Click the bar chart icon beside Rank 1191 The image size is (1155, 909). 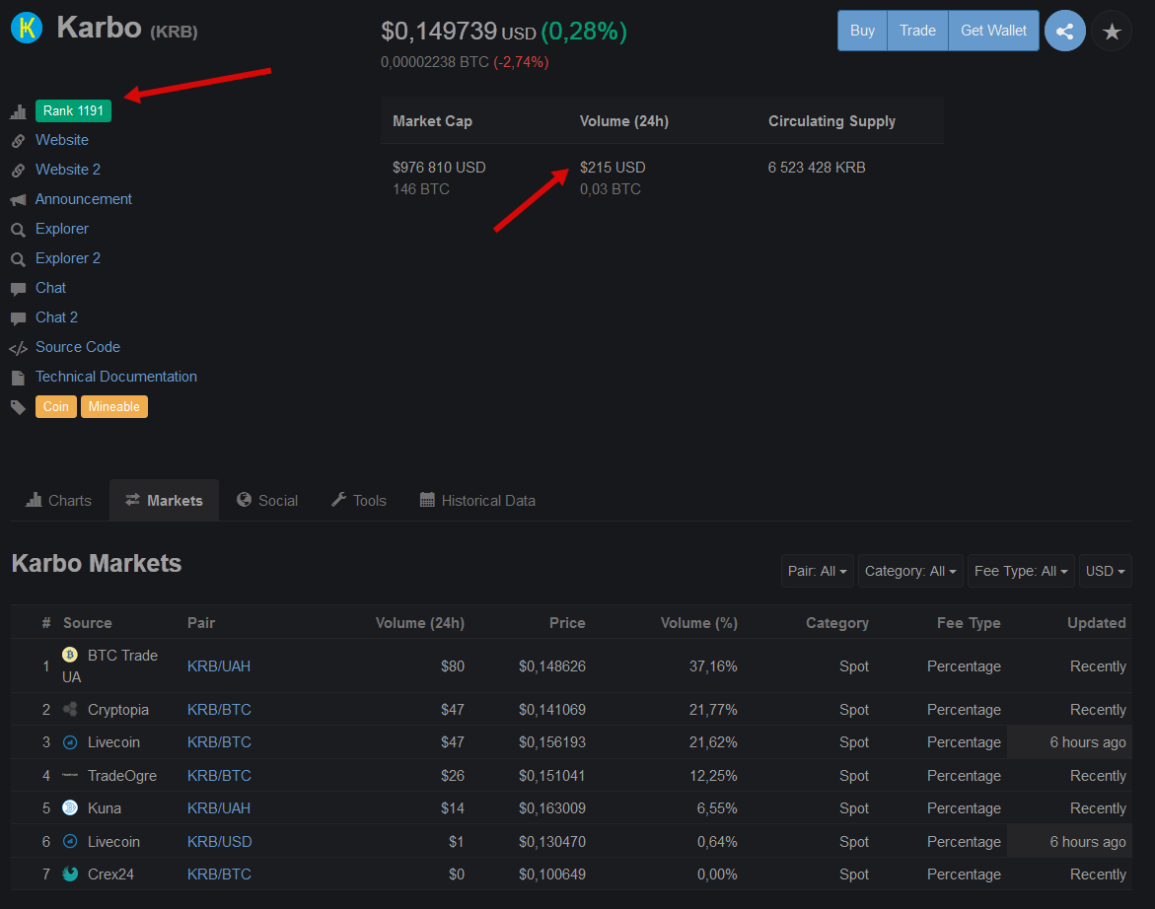point(19,111)
